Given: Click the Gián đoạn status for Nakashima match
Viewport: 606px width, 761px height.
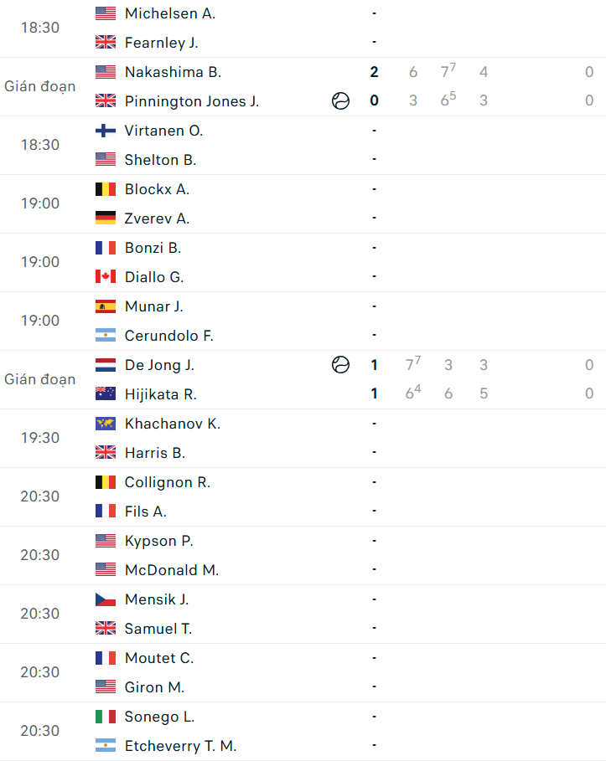Looking at the screenshot, I should point(40,86).
